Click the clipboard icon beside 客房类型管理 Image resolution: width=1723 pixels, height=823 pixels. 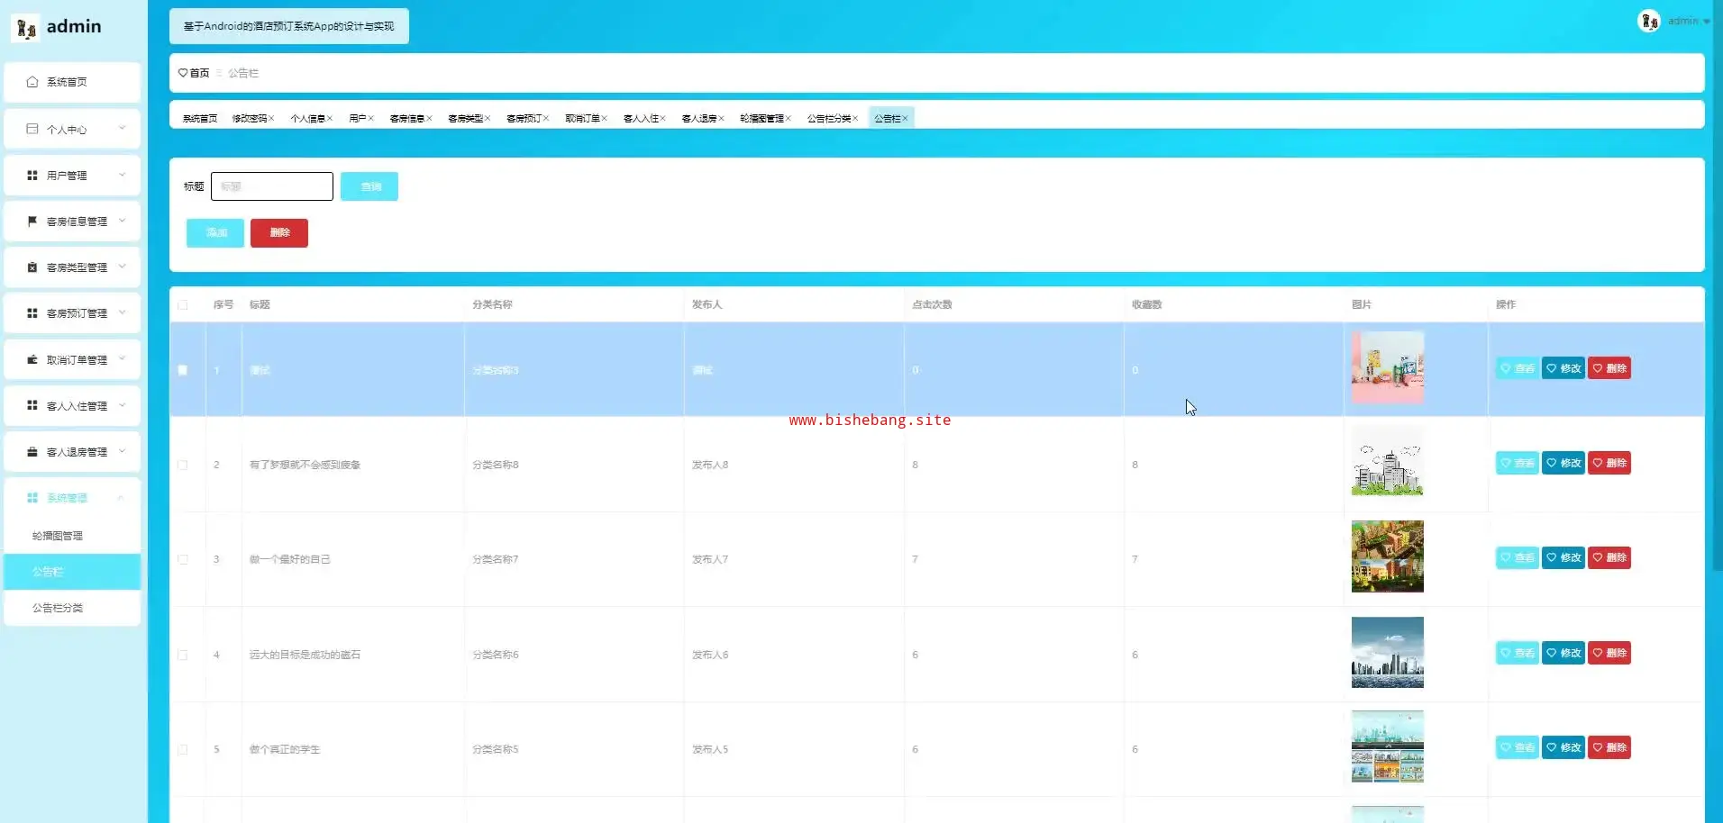(32, 267)
